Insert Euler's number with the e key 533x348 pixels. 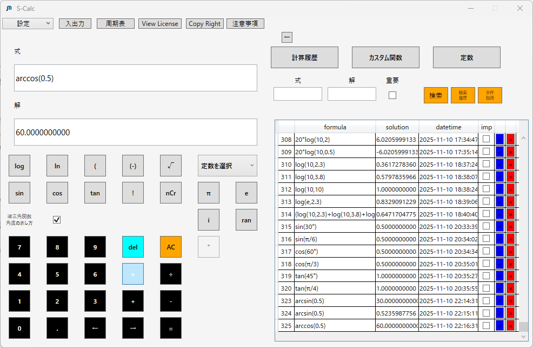(246, 193)
